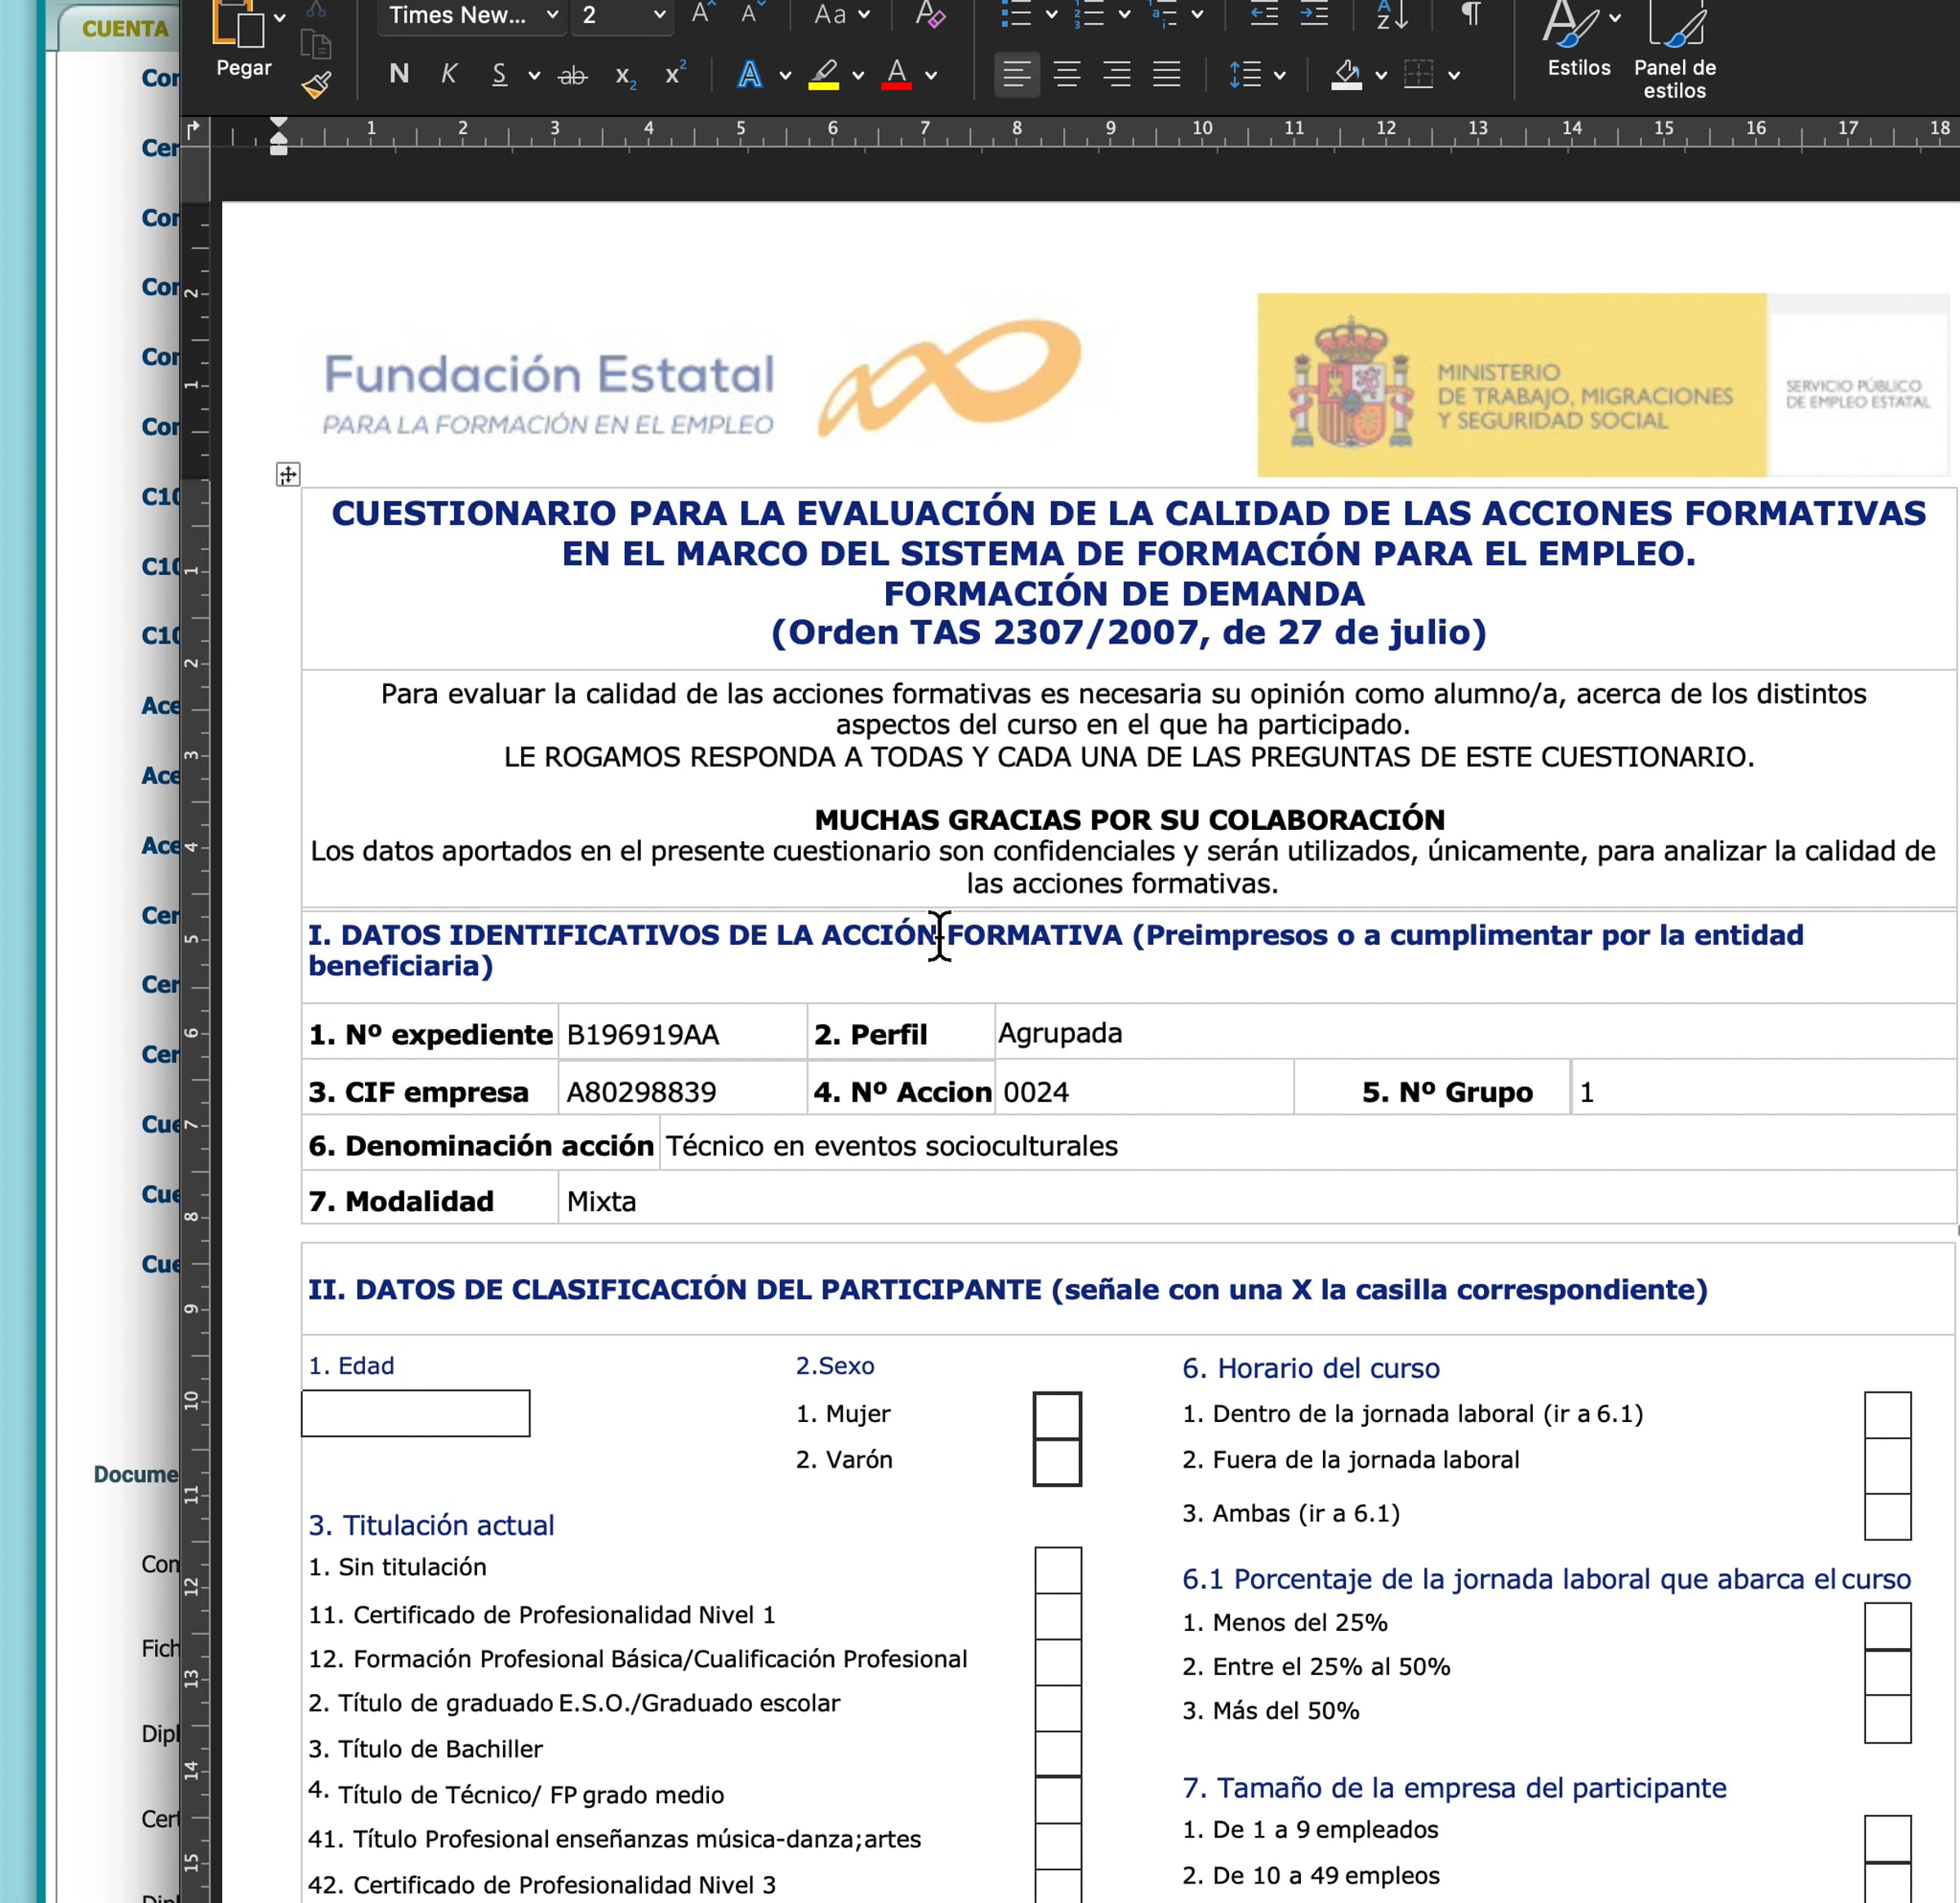Check Entre el 25% al 50% box
This screenshot has width=1960, height=1903.
tap(1887, 1671)
